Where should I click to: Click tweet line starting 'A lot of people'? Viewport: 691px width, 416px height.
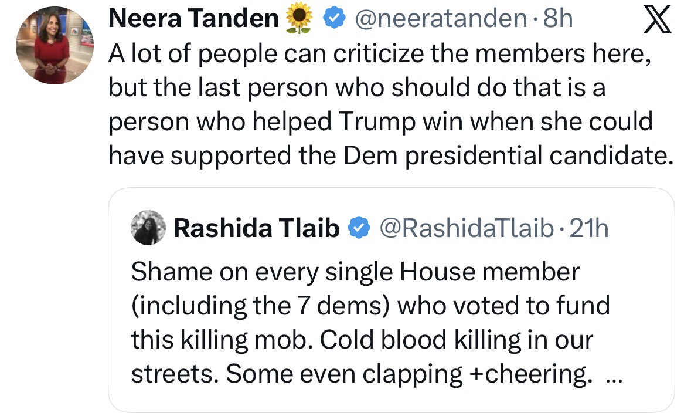pos(380,55)
